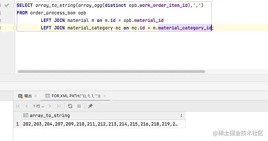Click order_process_bom table name in editor
268x141 pixels.
53,13
